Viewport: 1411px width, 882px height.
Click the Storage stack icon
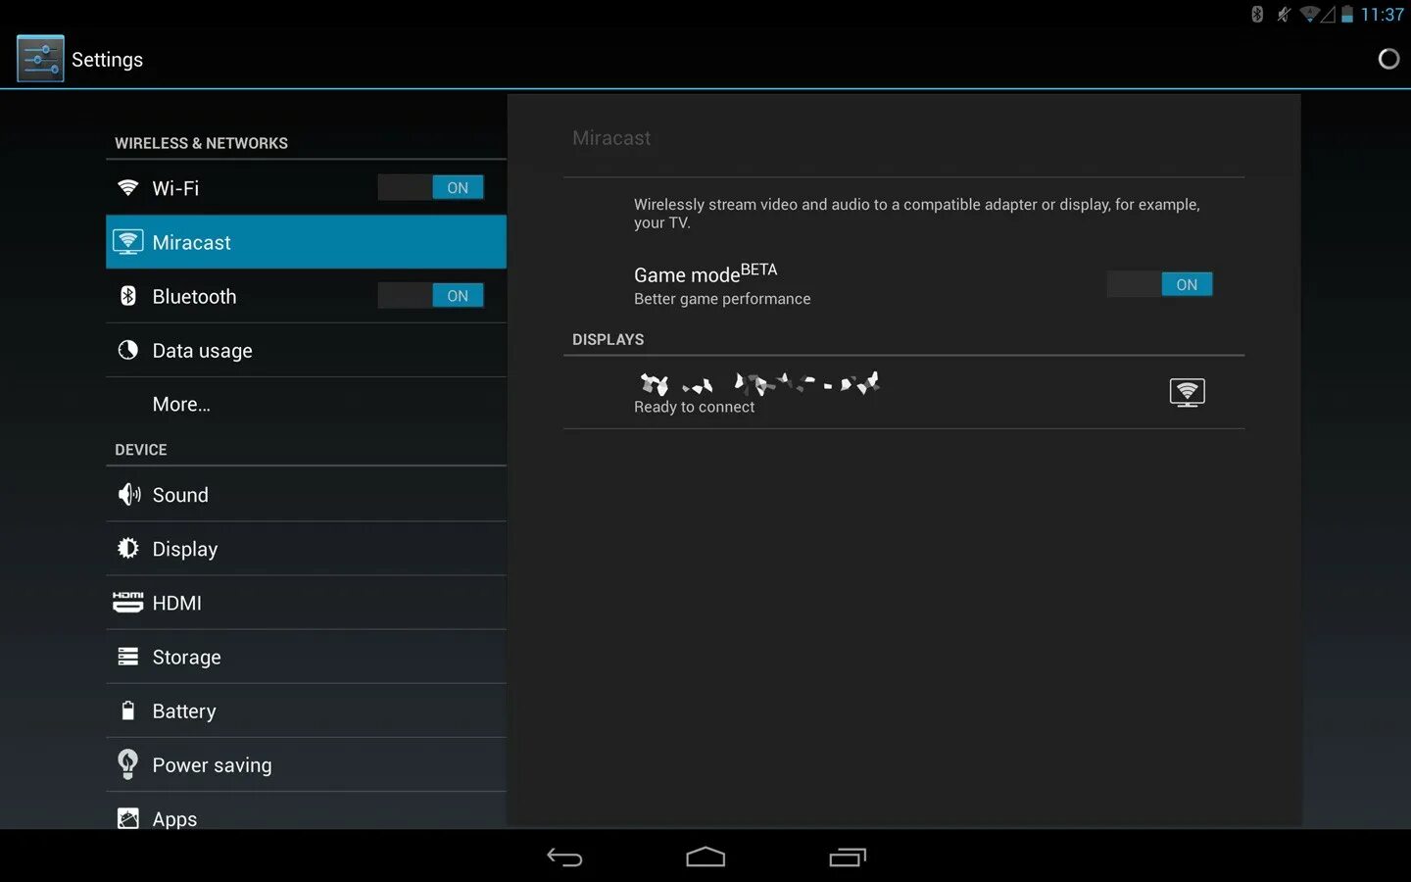pos(127,656)
